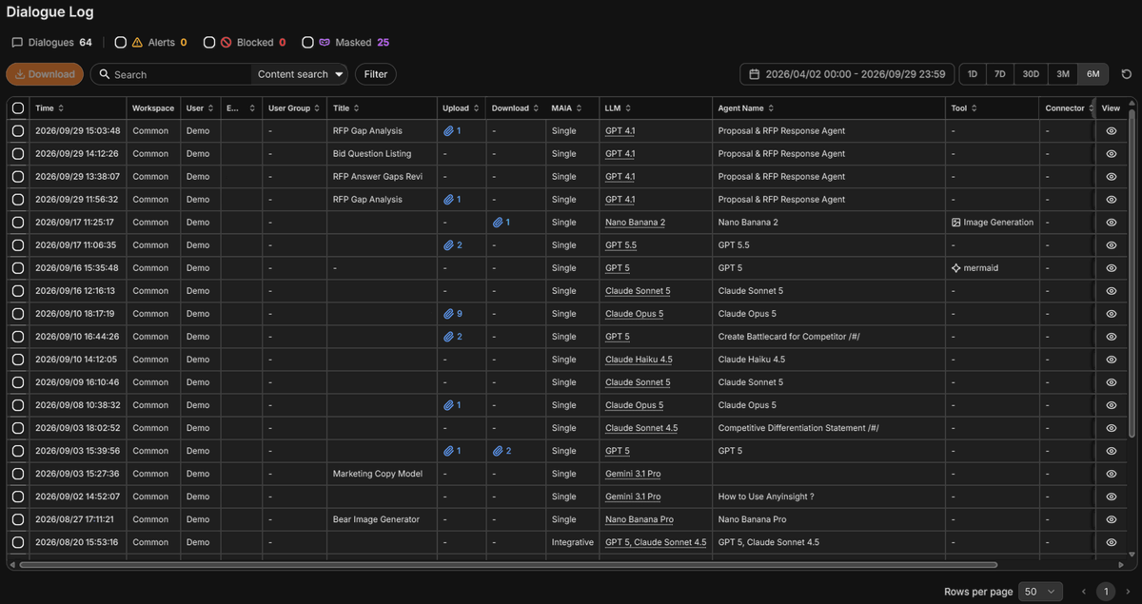The image size is (1142, 604).
Task: Open download attachment in Nano Banana 2 row
Action: (502, 223)
